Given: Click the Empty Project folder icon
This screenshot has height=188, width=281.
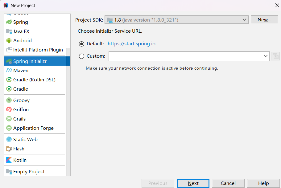Looking at the screenshot, I should tap(9, 172).
